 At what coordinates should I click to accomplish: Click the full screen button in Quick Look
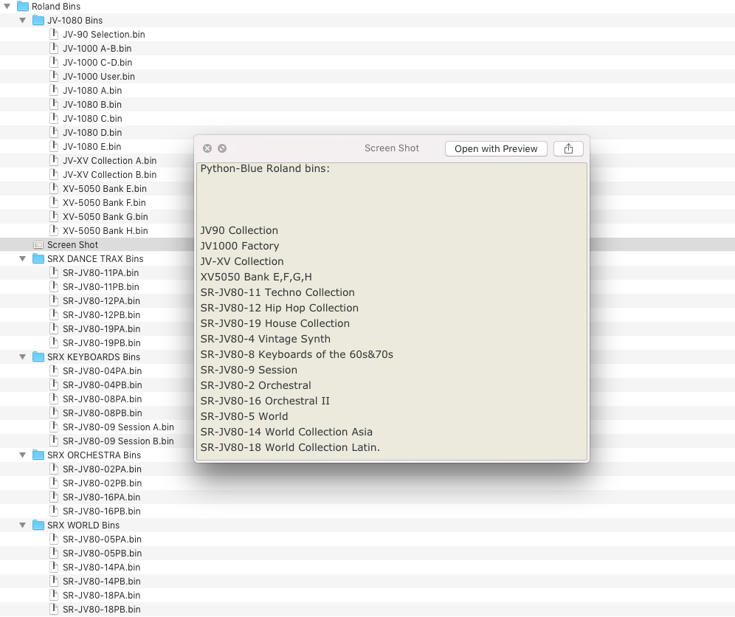[x=222, y=148]
